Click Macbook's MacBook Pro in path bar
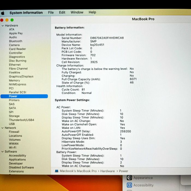The height and width of the screenshot is (191, 191). pos(78,171)
